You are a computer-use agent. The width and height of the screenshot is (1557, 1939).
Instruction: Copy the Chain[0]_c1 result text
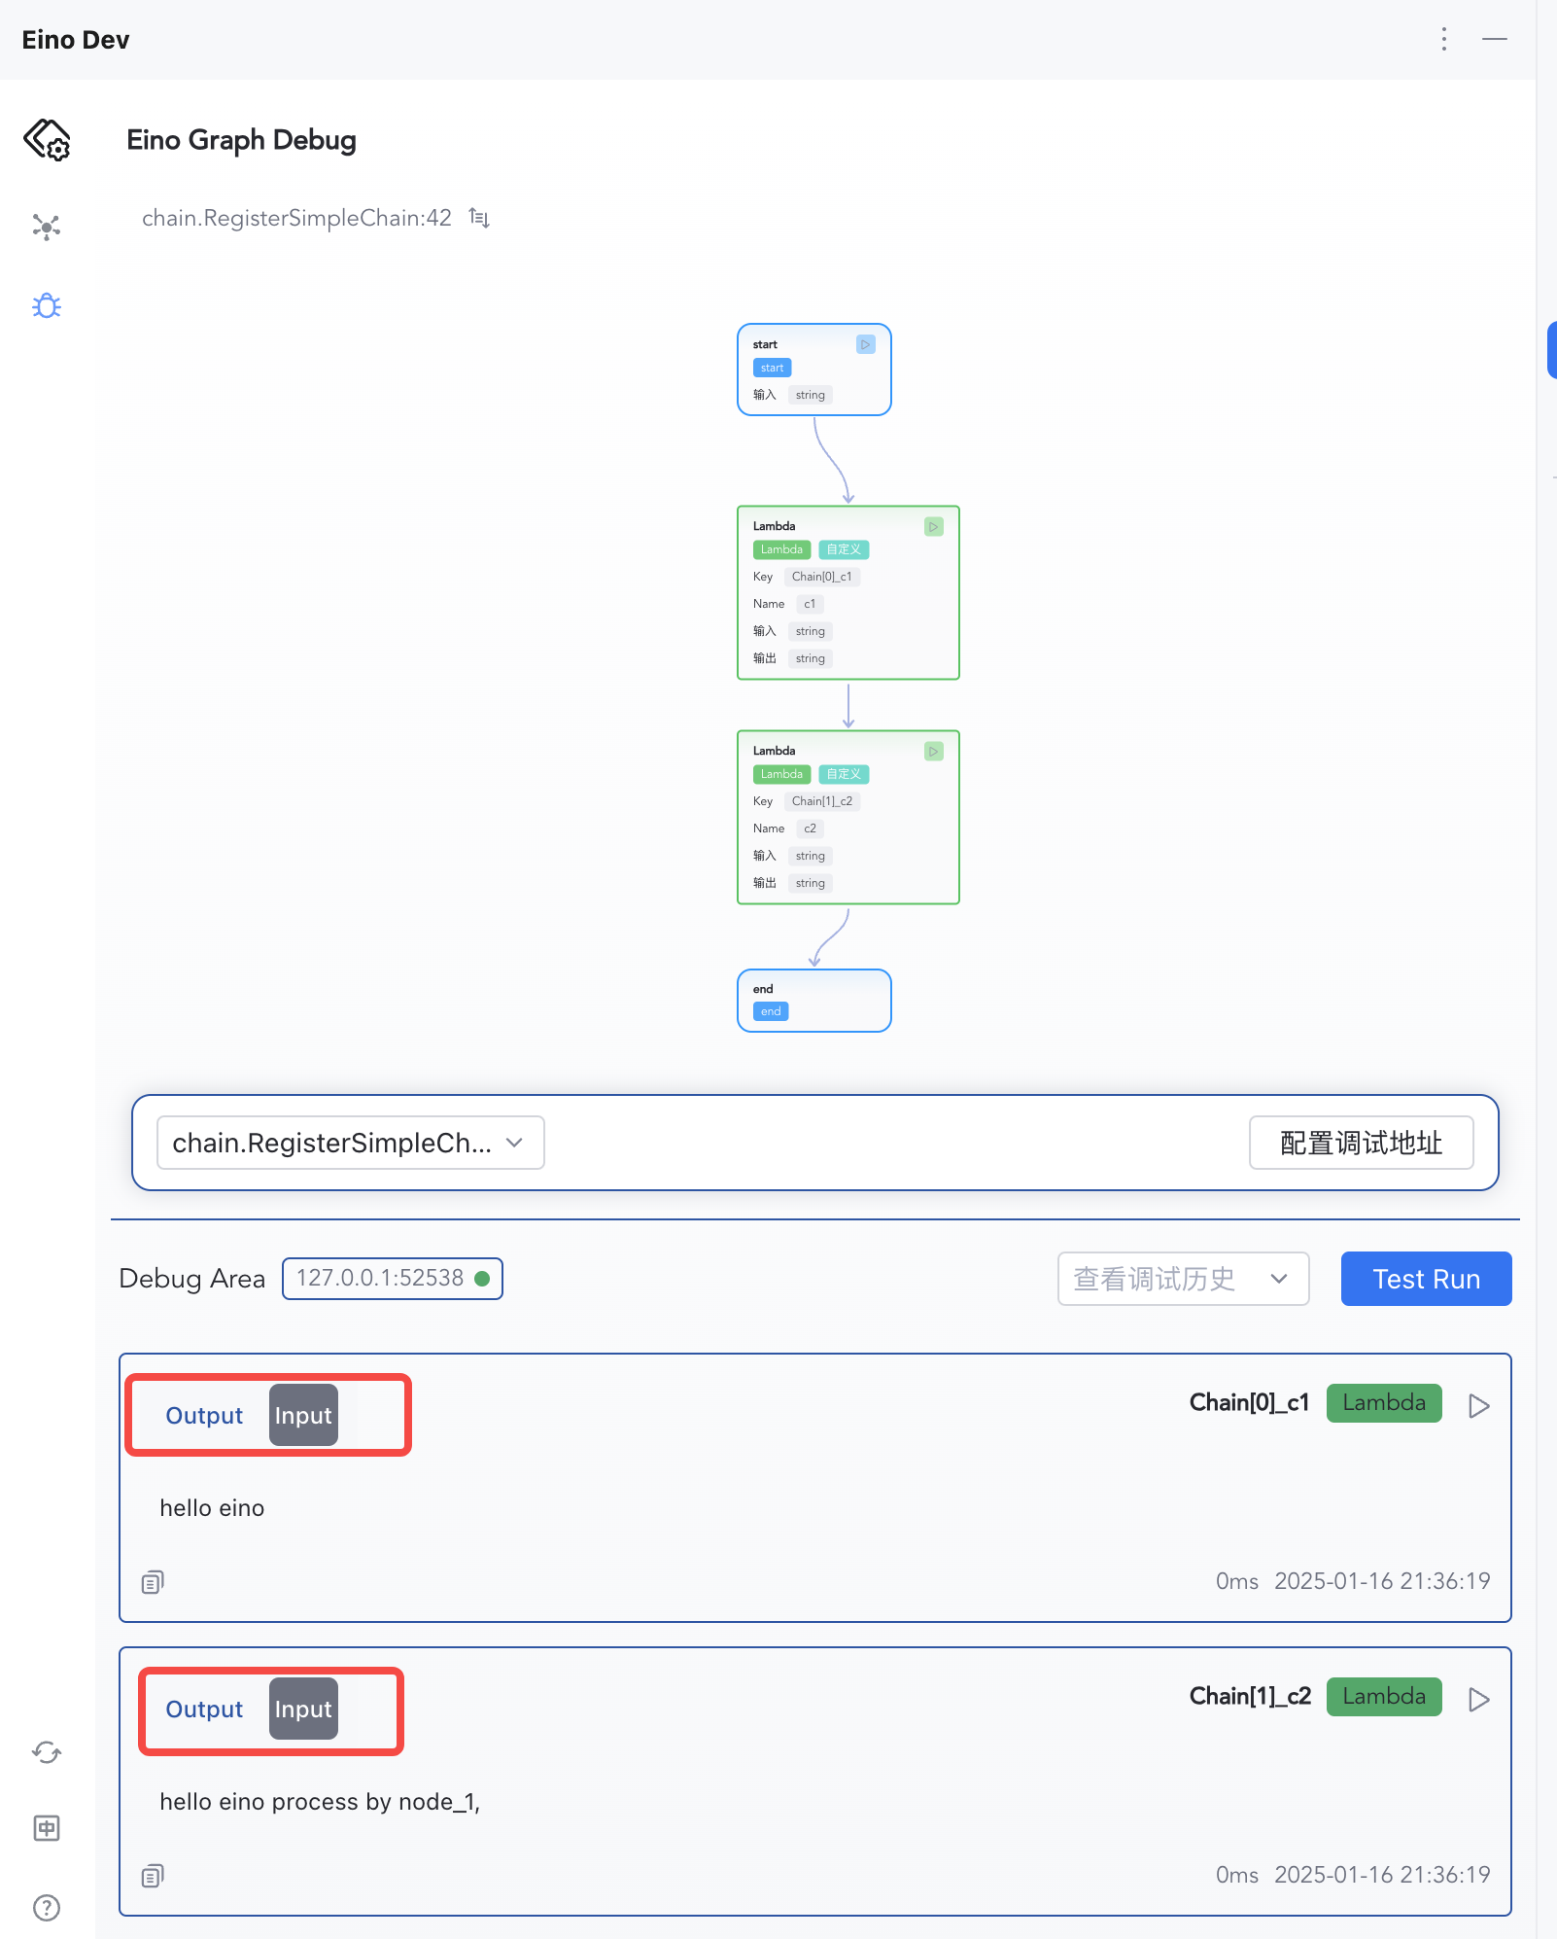pyautogui.click(x=153, y=1582)
